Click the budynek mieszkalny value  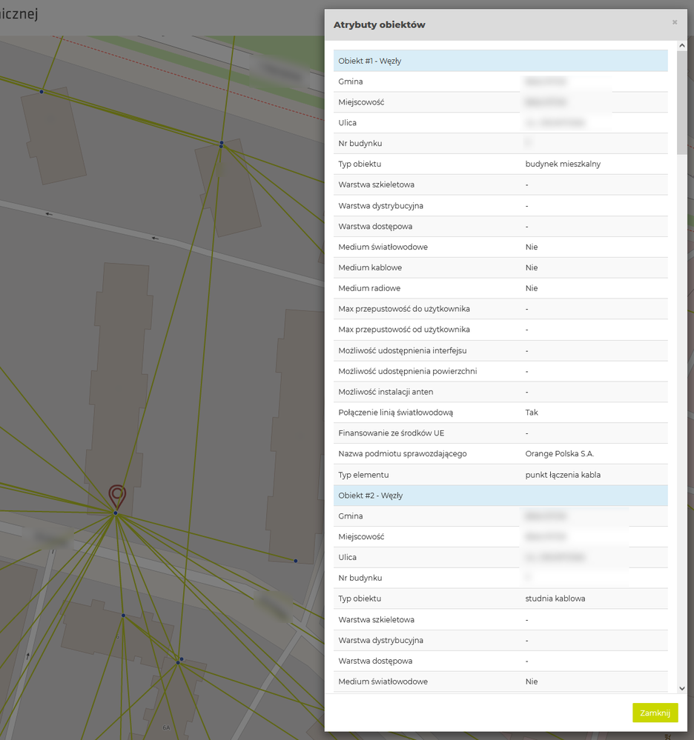point(563,164)
